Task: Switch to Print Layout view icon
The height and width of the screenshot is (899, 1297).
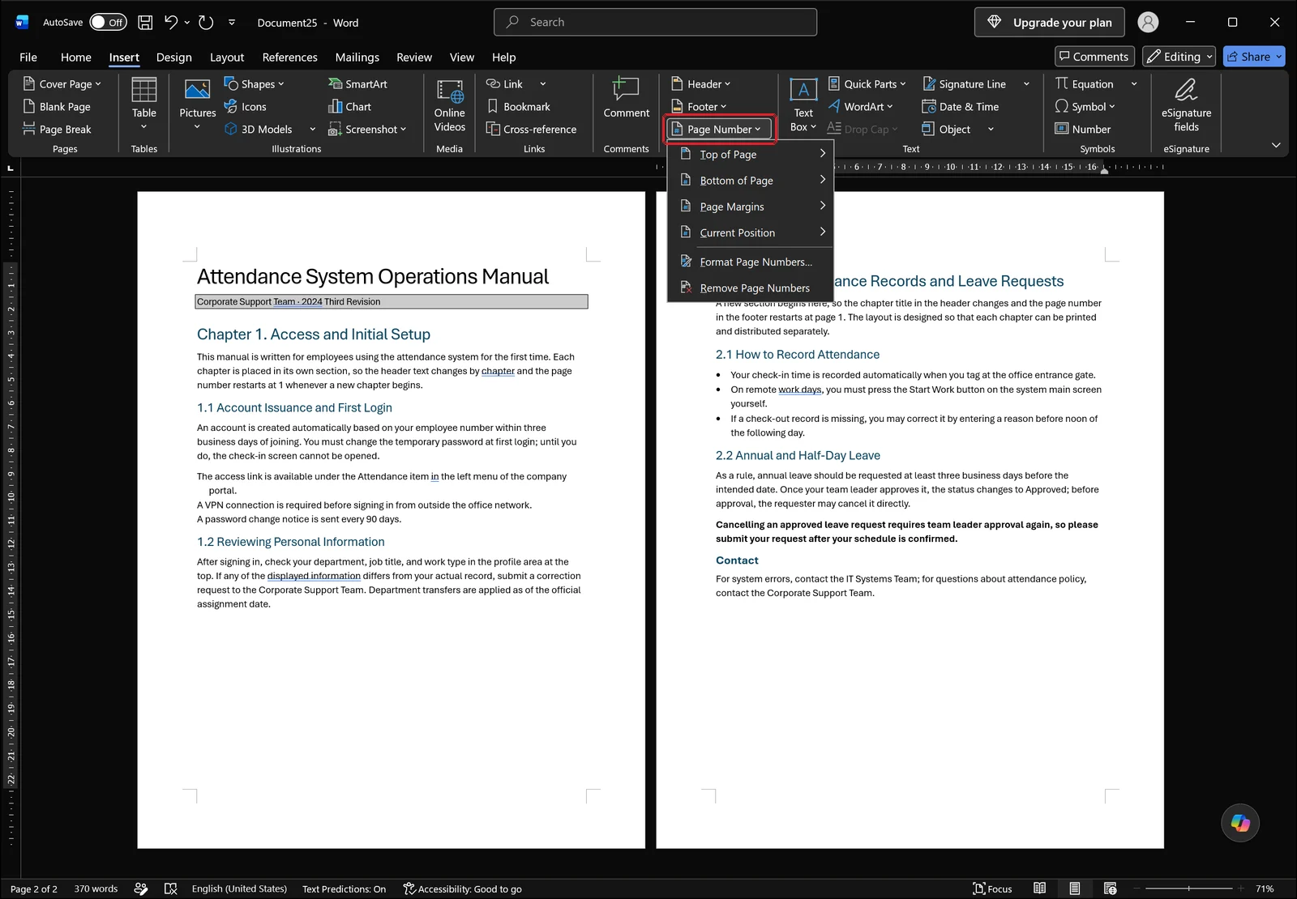Action: 1075,888
